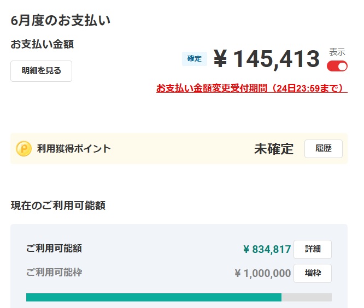Click the 利用獲得ポイント label
Screen dimensions: 364x308
coord(74,149)
